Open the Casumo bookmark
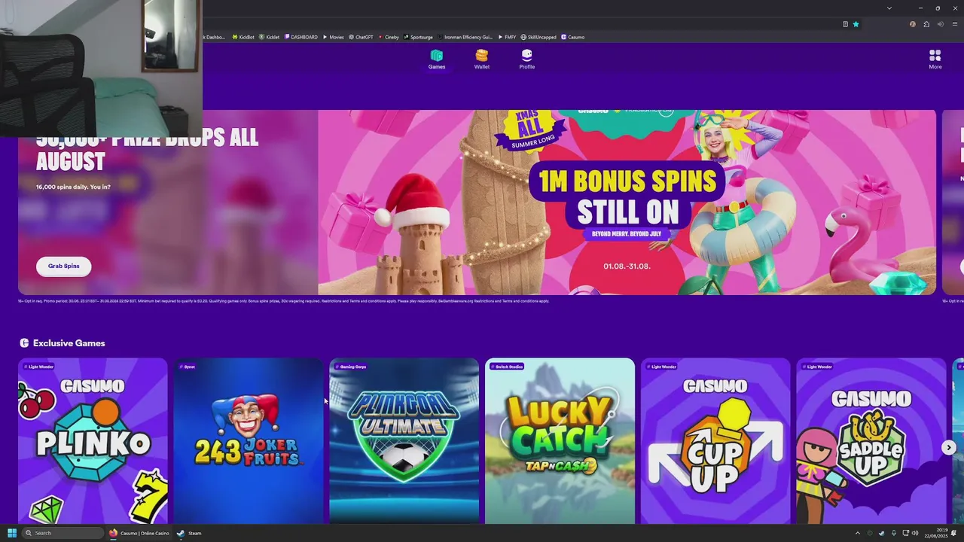 click(573, 37)
